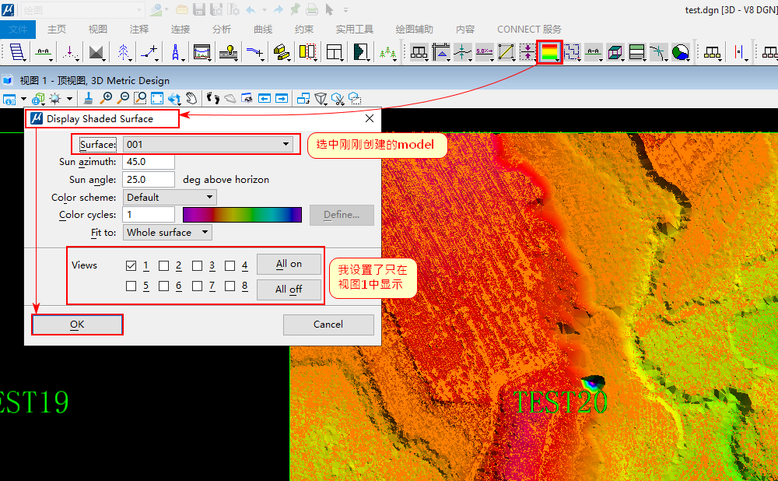Expand the Color scheme dropdown
This screenshot has width=778, height=481.
pos(170,198)
